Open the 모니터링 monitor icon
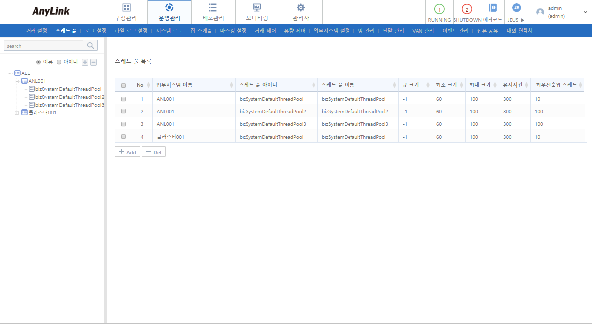Image resolution: width=594 pixels, height=324 pixels. [257, 8]
